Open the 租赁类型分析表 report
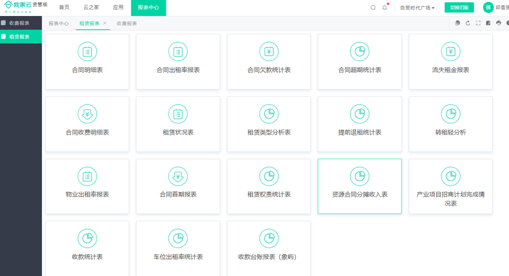This screenshot has height=276, width=509. click(269, 124)
